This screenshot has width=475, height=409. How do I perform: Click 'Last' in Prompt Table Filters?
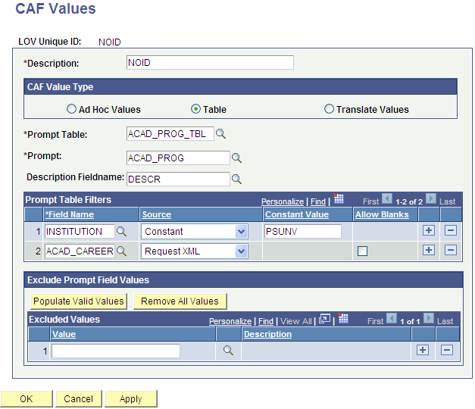pyautogui.click(x=448, y=201)
